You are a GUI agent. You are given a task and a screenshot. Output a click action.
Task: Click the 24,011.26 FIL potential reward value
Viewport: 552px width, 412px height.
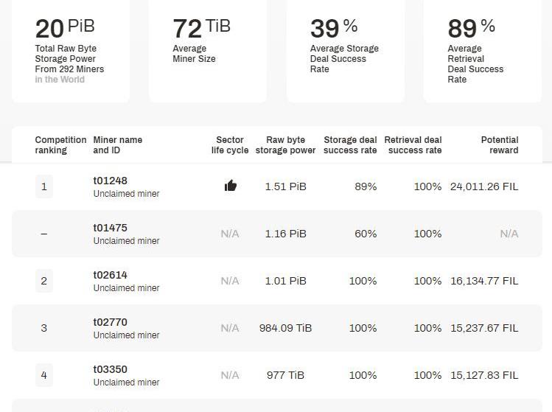[x=484, y=186]
